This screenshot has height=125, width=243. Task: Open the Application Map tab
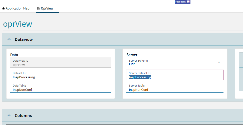(x=16, y=8)
